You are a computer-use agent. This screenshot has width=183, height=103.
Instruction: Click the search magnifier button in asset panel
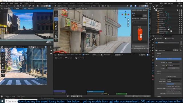[x=145, y=15]
